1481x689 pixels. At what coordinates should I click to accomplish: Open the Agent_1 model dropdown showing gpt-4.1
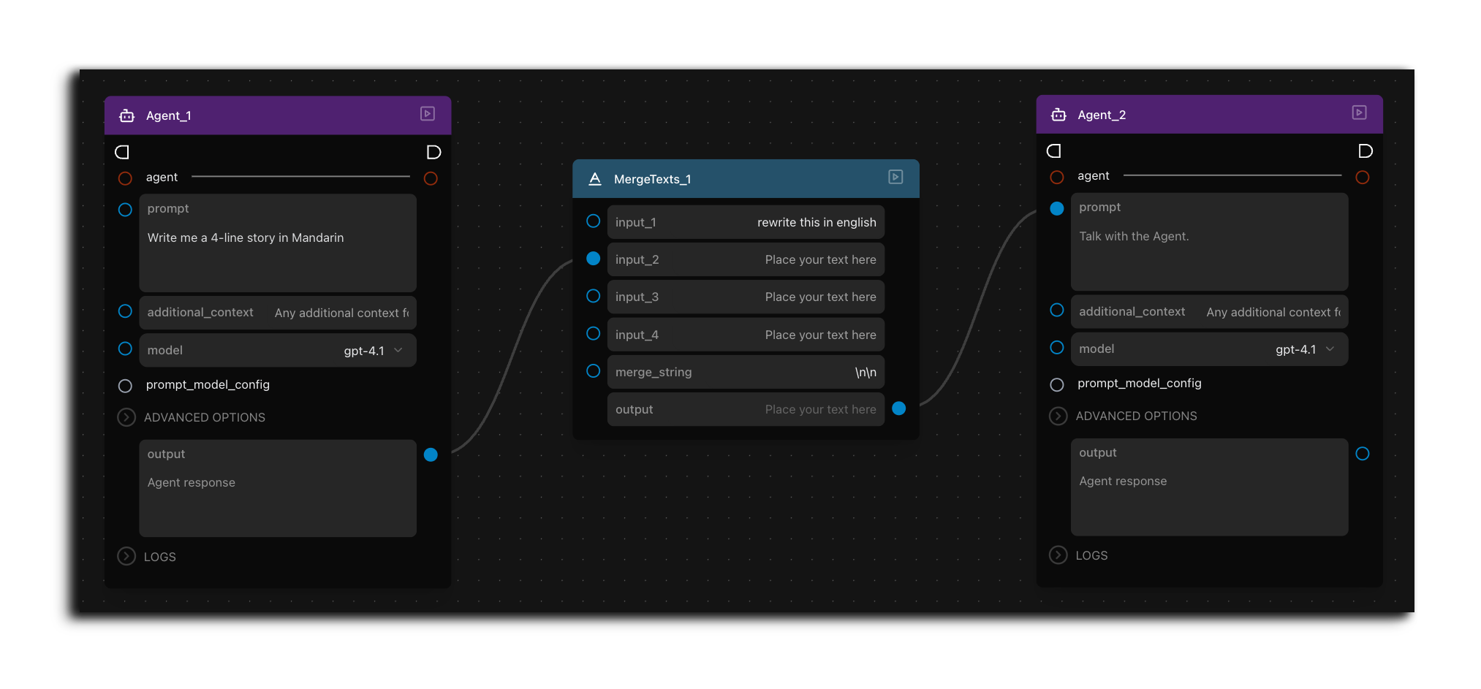click(278, 350)
